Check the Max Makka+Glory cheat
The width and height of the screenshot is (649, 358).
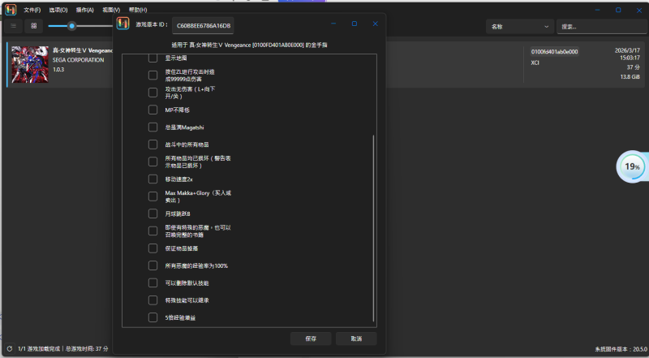point(153,196)
